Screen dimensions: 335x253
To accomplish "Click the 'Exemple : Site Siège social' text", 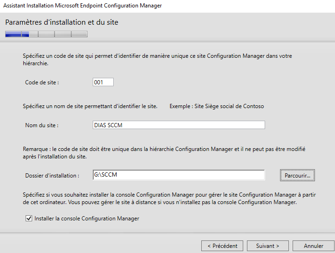I will (217, 106).
